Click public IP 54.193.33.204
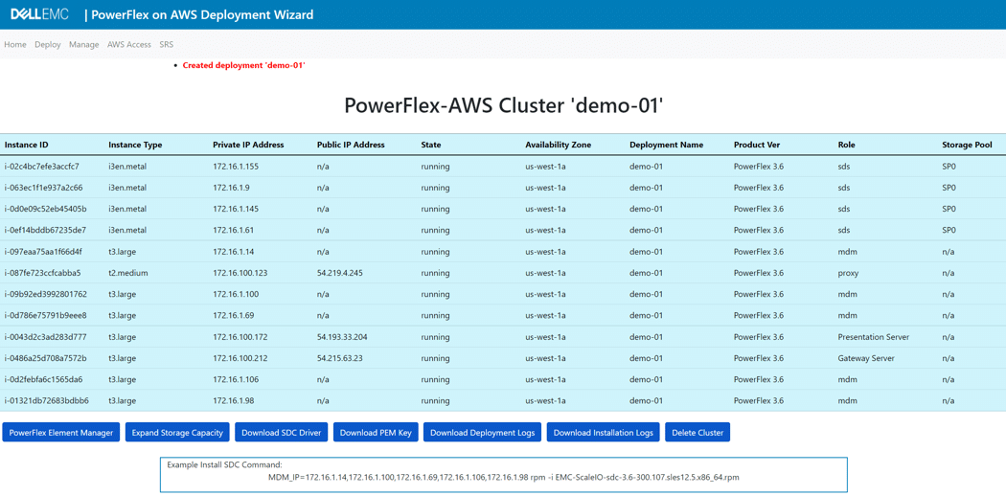Image resolution: width=1006 pixels, height=496 pixels. point(342,337)
